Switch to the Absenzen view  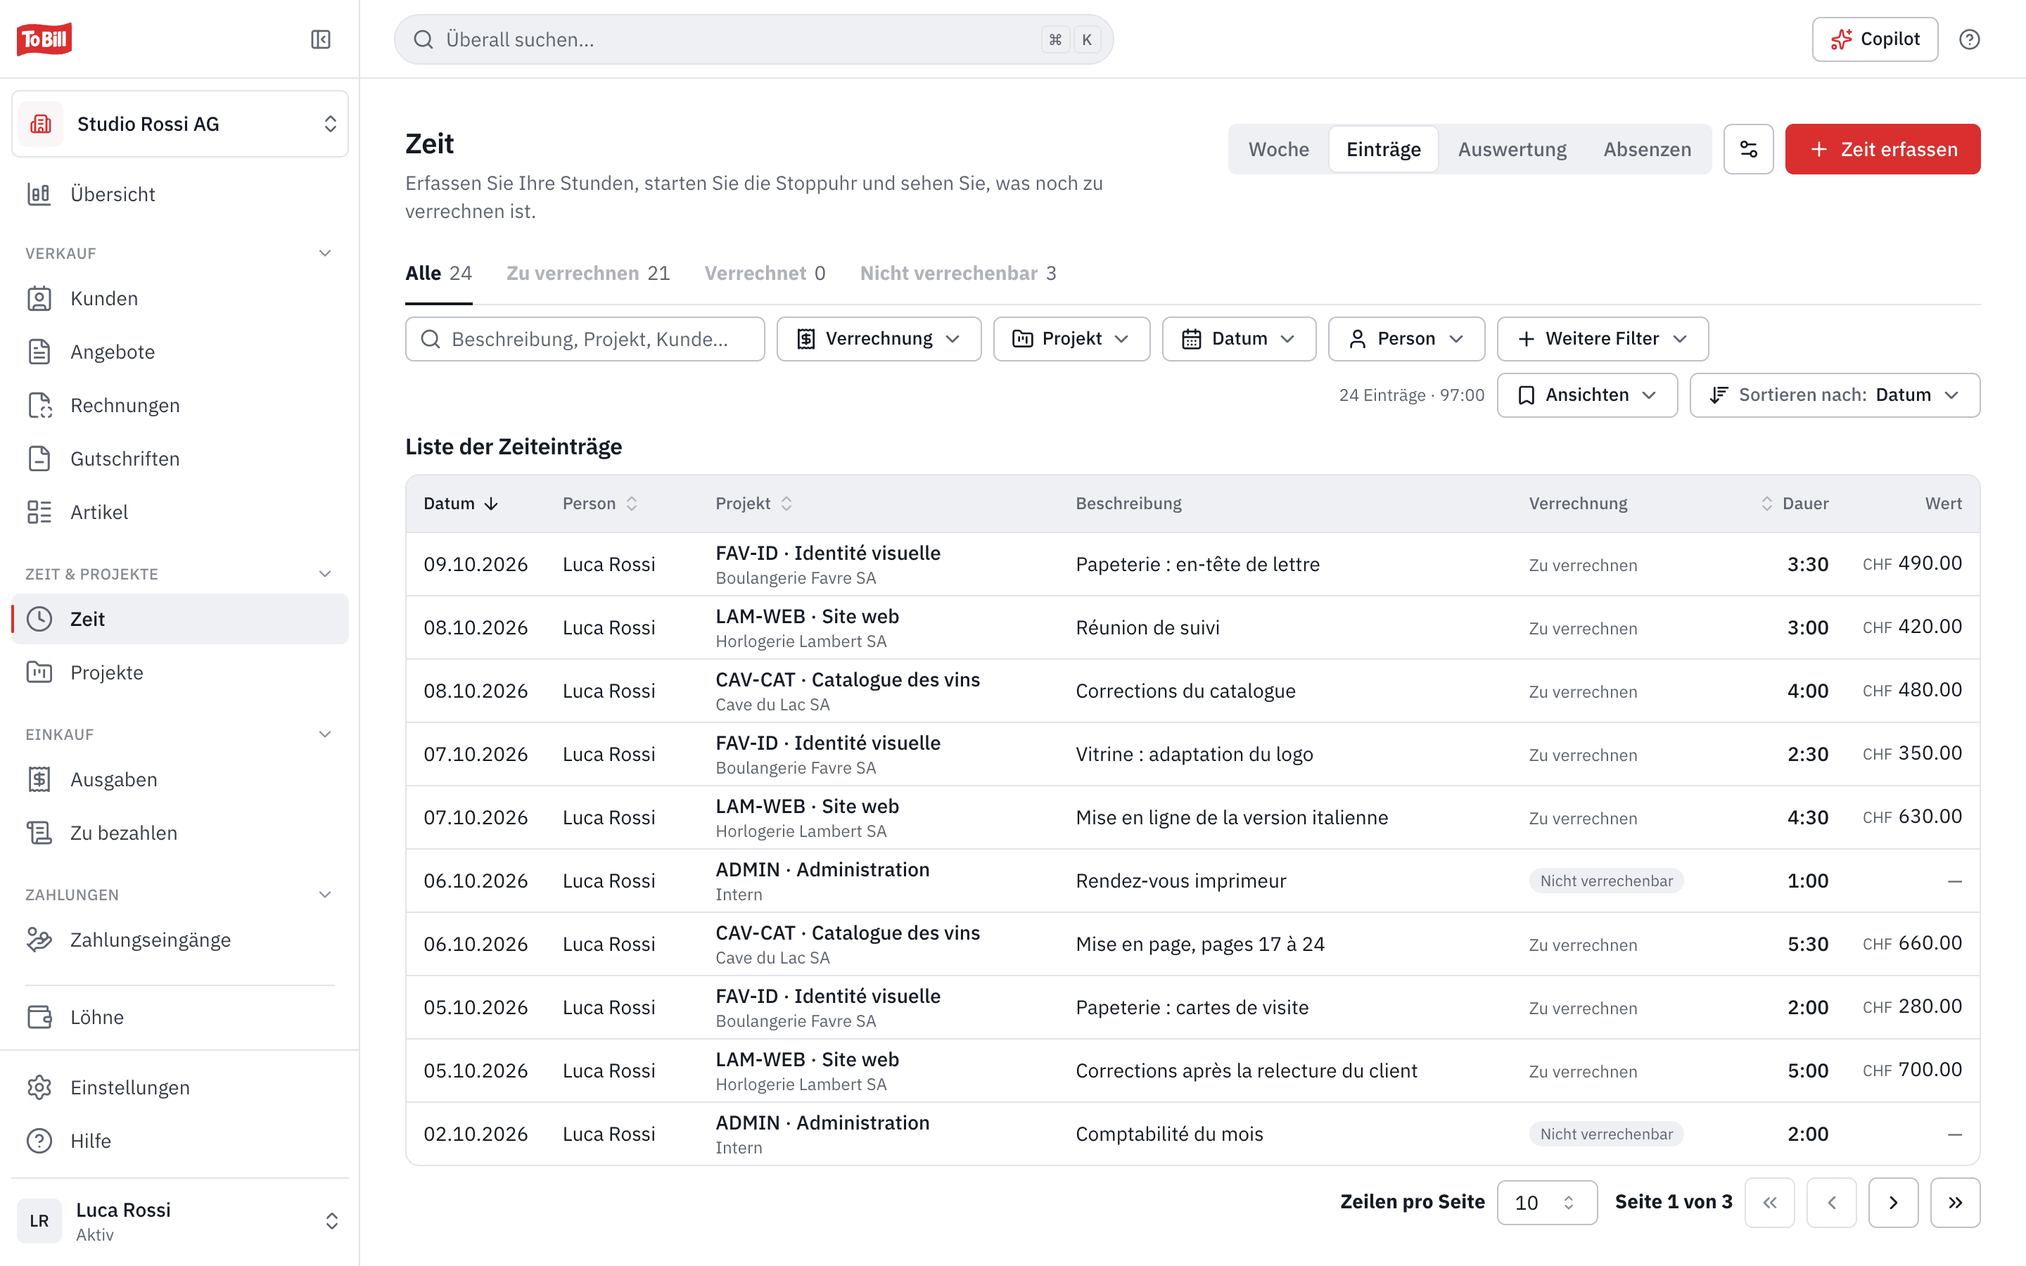(1647, 149)
